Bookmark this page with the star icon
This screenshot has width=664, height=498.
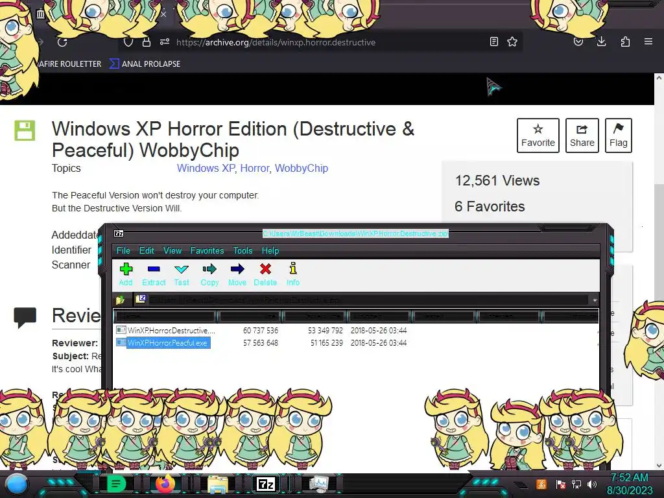[x=512, y=41]
